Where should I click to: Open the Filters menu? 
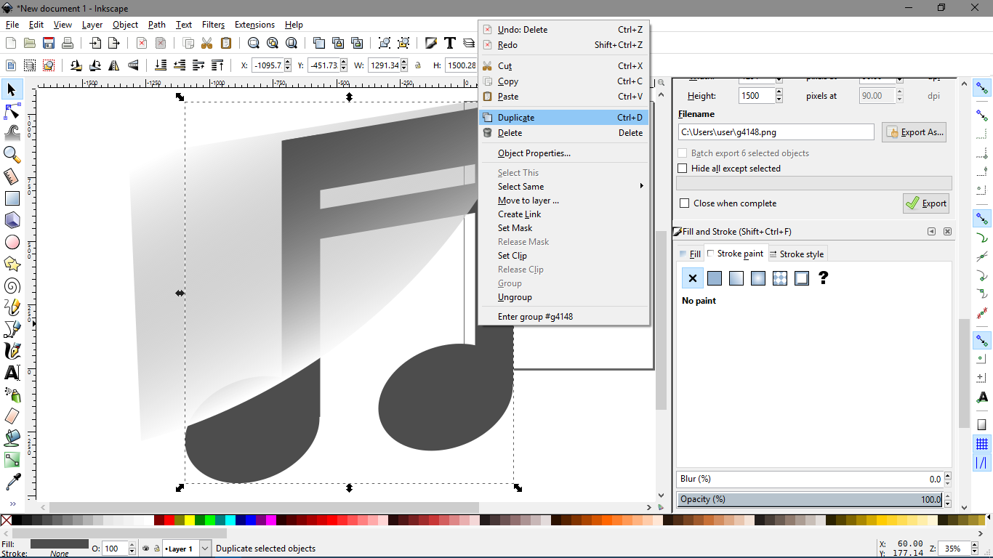tap(213, 25)
